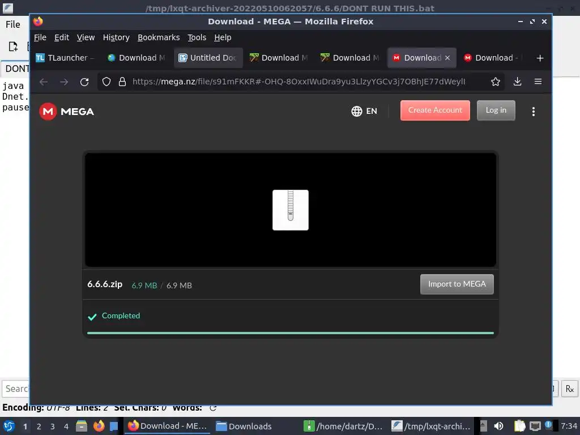This screenshot has height=435, width=580.
Task: Click Search field in editor window
Action: (15, 389)
